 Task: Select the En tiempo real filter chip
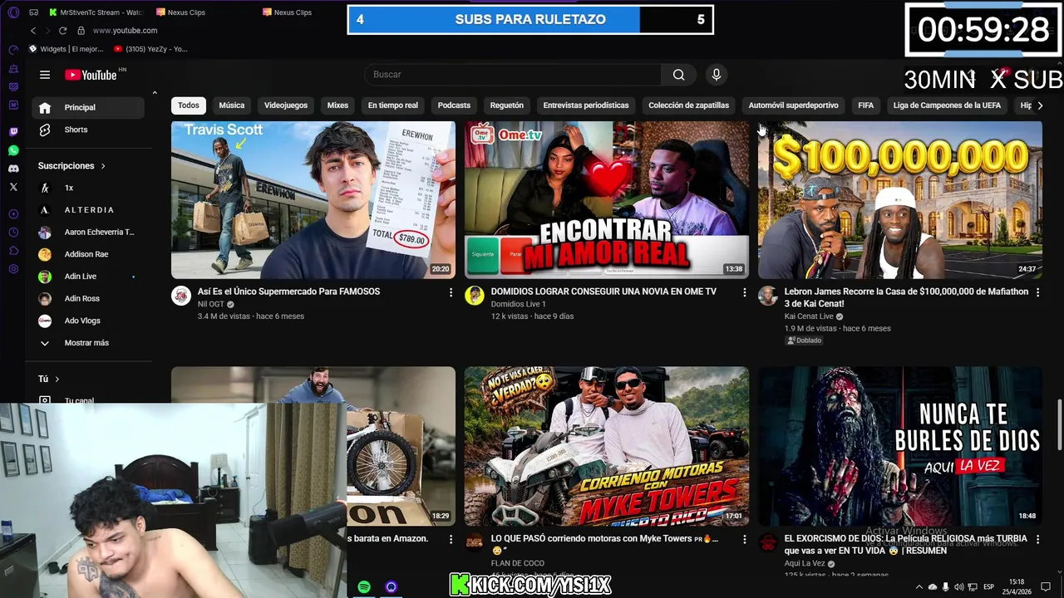point(393,105)
